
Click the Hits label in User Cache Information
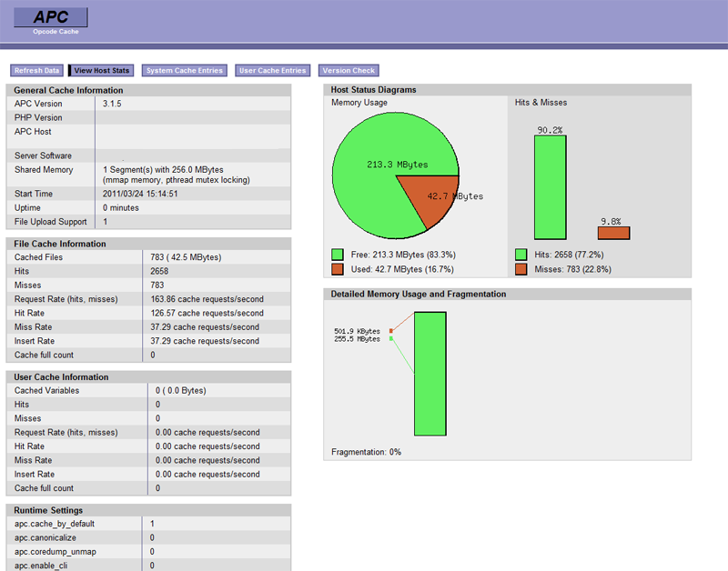click(21, 405)
